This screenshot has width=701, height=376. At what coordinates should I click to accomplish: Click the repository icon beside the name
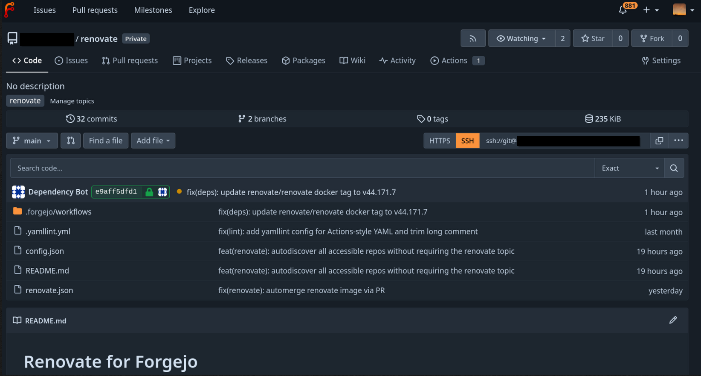click(12, 38)
